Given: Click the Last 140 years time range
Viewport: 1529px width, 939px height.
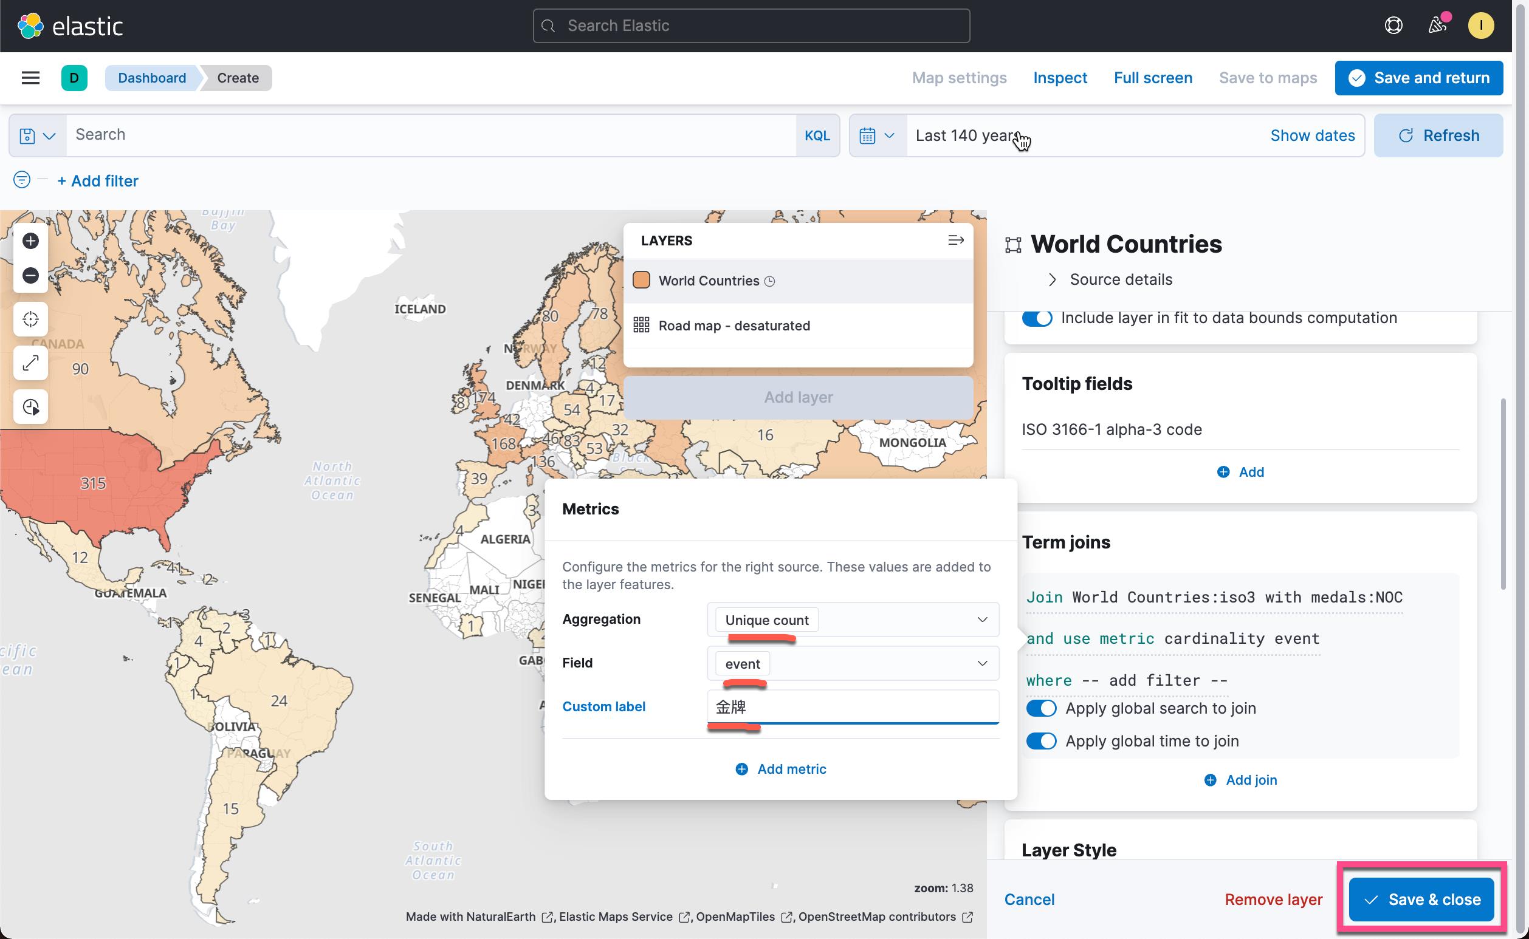Looking at the screenshot, I should pos(966,135).
